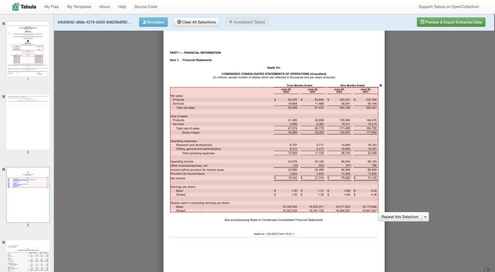495x272 pixels.
Task: Click the Templates button
Action: coord(153,22)
